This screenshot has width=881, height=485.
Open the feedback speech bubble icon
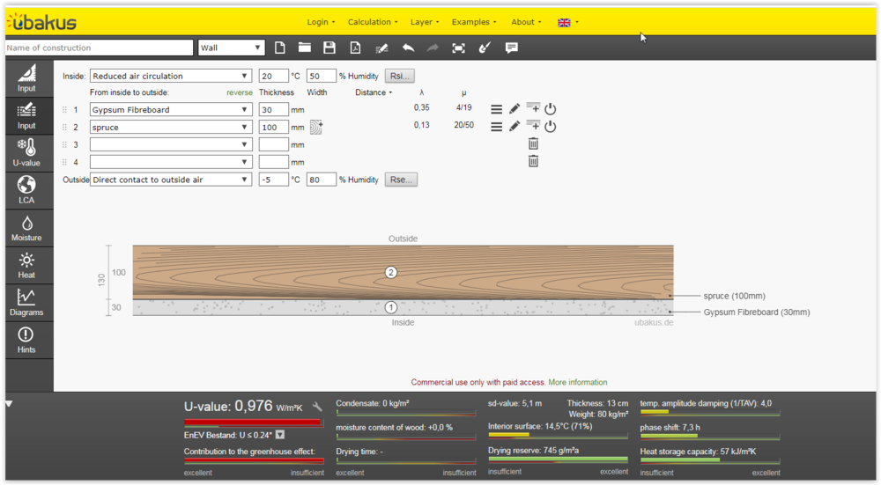[512, 48]
